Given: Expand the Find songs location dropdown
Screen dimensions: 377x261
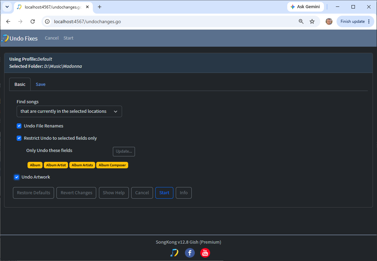Looking at the screenshot, I should 69,111.
